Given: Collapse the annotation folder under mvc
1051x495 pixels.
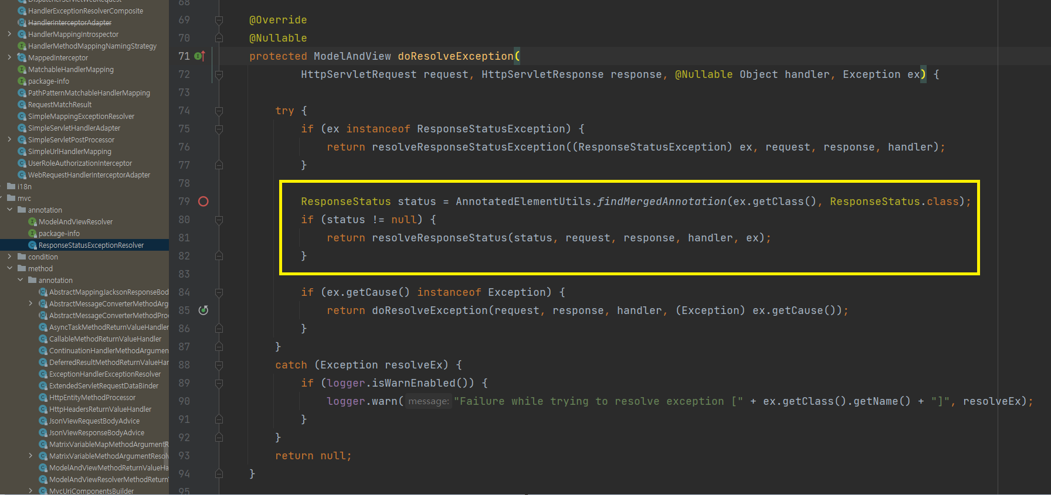Looking at the screenshot, I should pyautogui.click(x=9, y=210).
